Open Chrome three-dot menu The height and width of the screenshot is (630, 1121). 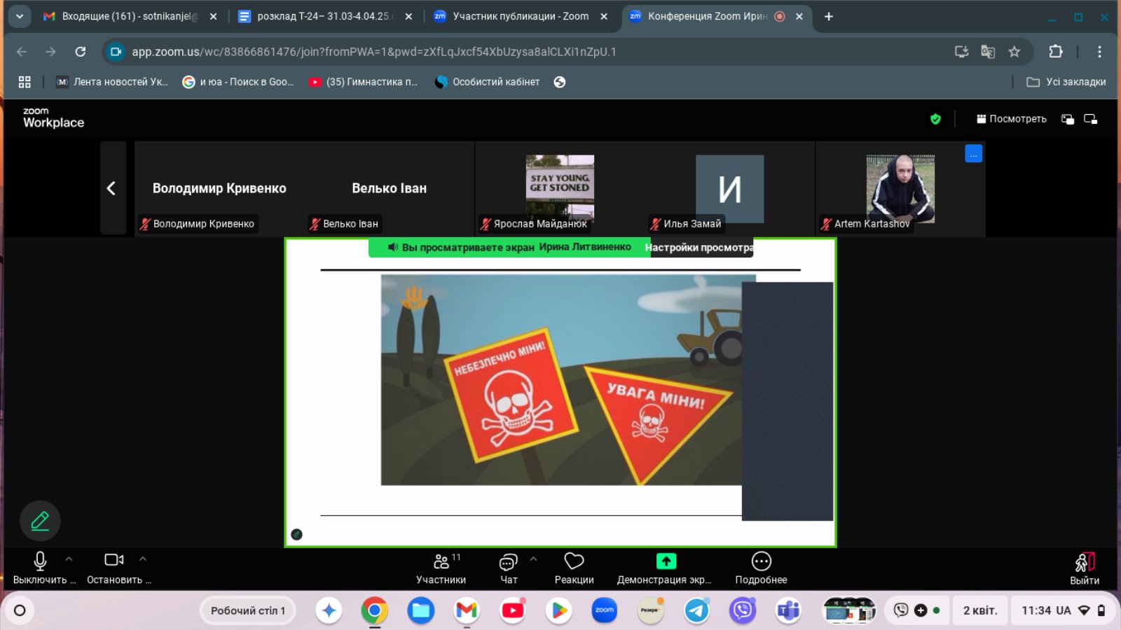tap(1099, 52)
